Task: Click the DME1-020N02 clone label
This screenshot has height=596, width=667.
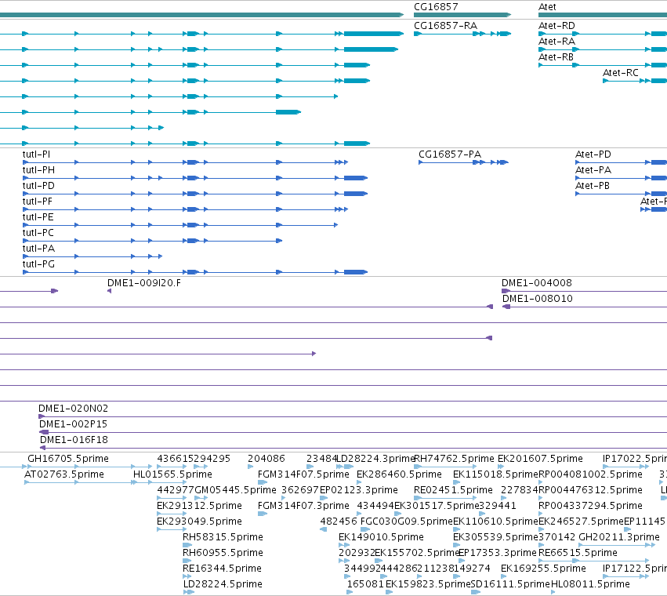Action: tap(73, 409)
